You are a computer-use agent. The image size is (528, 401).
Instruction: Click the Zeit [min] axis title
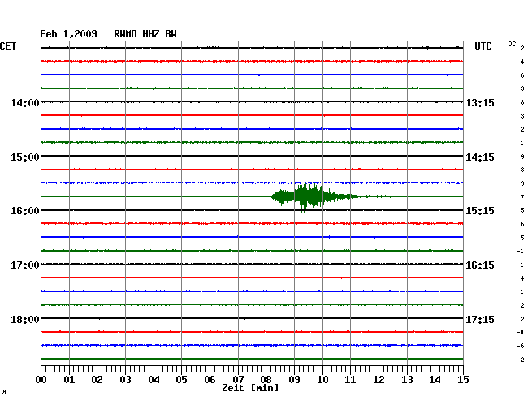click(250, 388)
